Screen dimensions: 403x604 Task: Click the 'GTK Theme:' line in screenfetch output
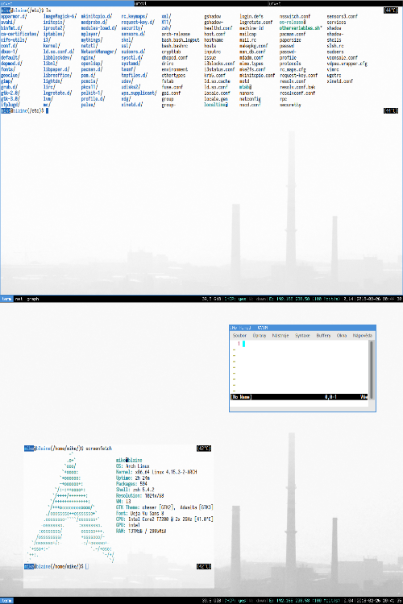click(164, 507)
